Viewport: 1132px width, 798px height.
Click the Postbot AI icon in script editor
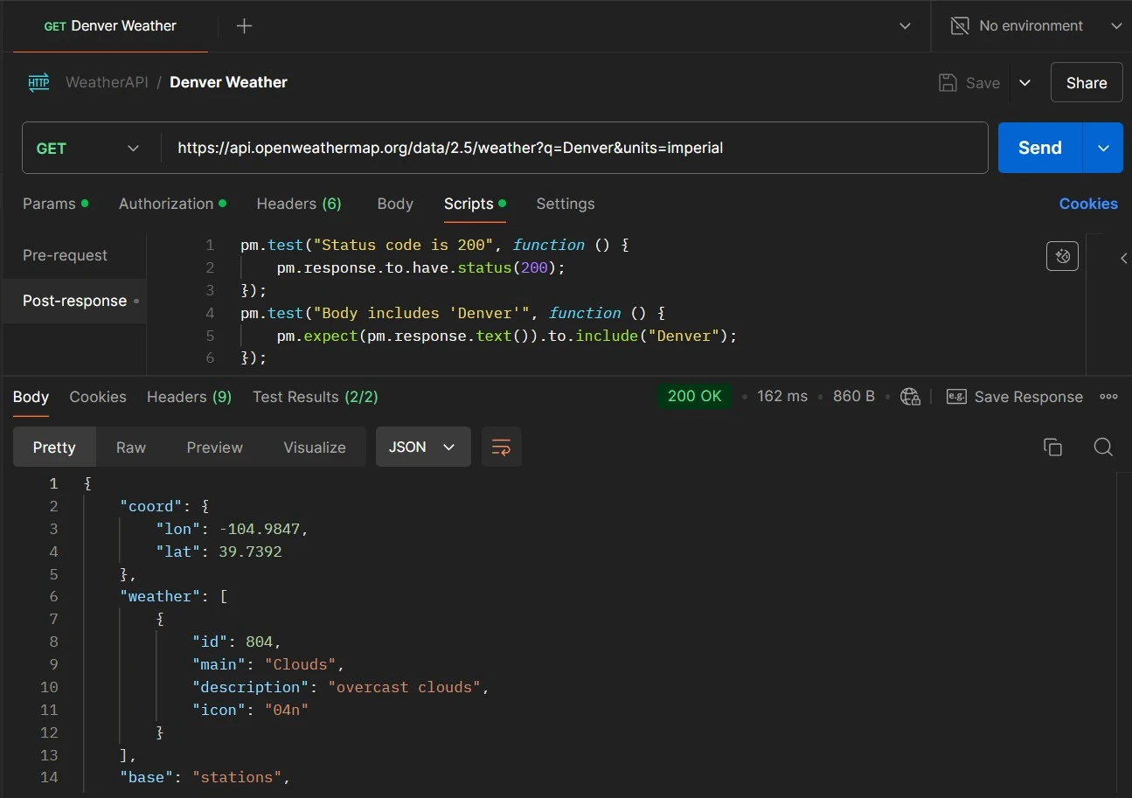coord(1062,256)
